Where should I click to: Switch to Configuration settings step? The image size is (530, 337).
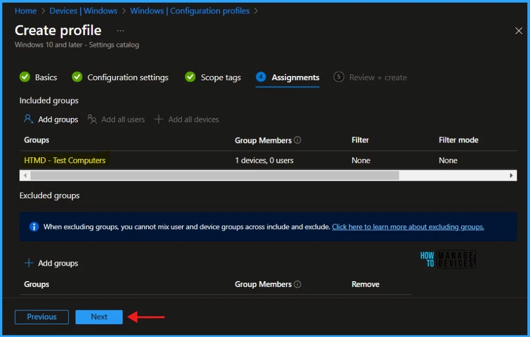pyautogui.click(x=128, y=78)
